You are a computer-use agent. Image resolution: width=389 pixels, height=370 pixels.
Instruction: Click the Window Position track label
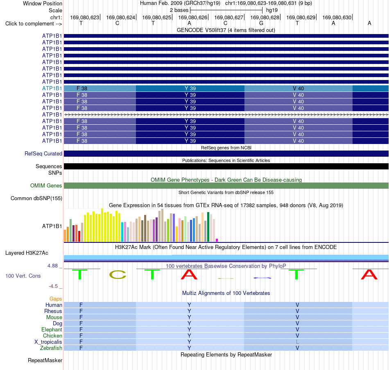43,3
